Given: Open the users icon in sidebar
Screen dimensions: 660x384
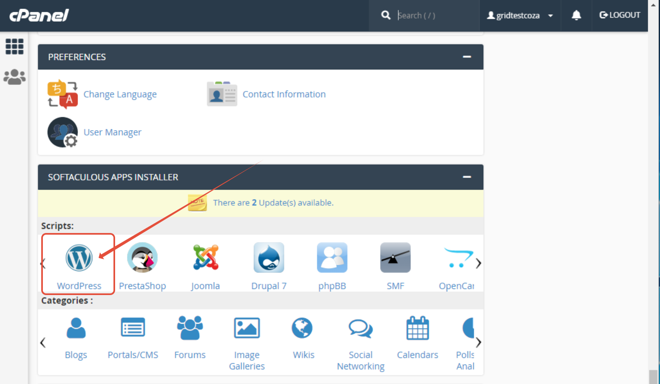Looking at the screenshot, I should (14, 77).
